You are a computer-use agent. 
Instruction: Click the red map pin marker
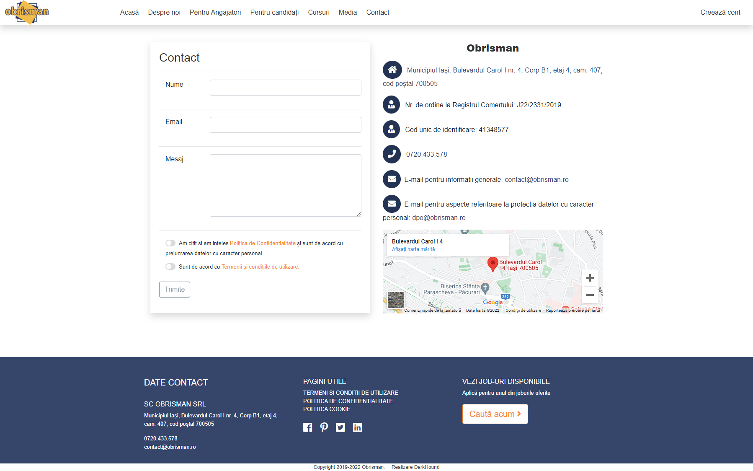493,264
